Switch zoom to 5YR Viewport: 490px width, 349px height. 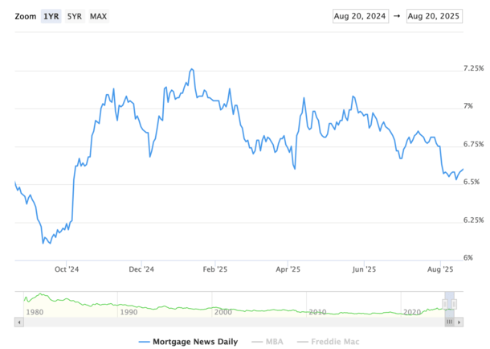75,16
